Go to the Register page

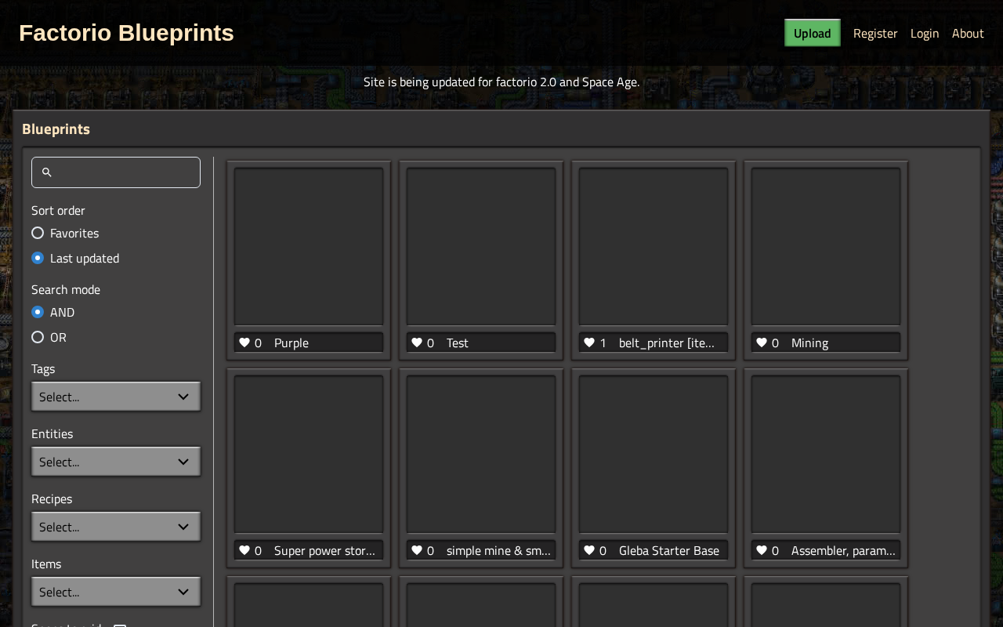tap(875, 33)
